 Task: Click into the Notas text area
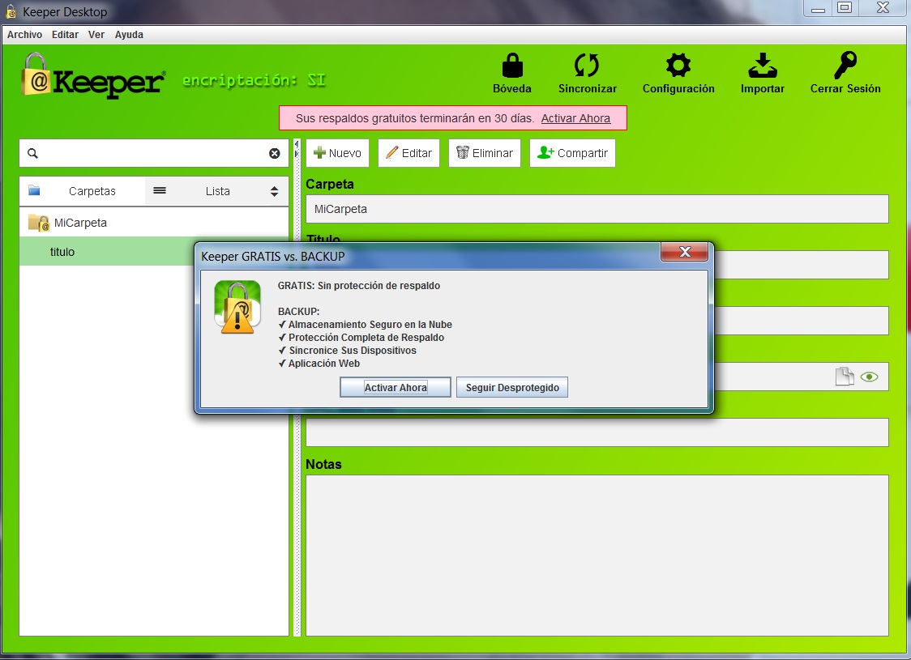(597, 556)
